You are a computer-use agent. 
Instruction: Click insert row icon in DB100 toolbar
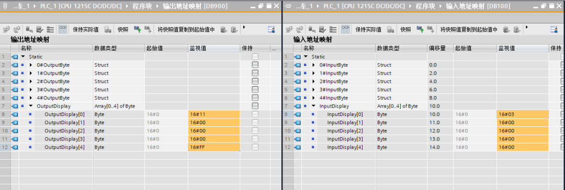289,30
